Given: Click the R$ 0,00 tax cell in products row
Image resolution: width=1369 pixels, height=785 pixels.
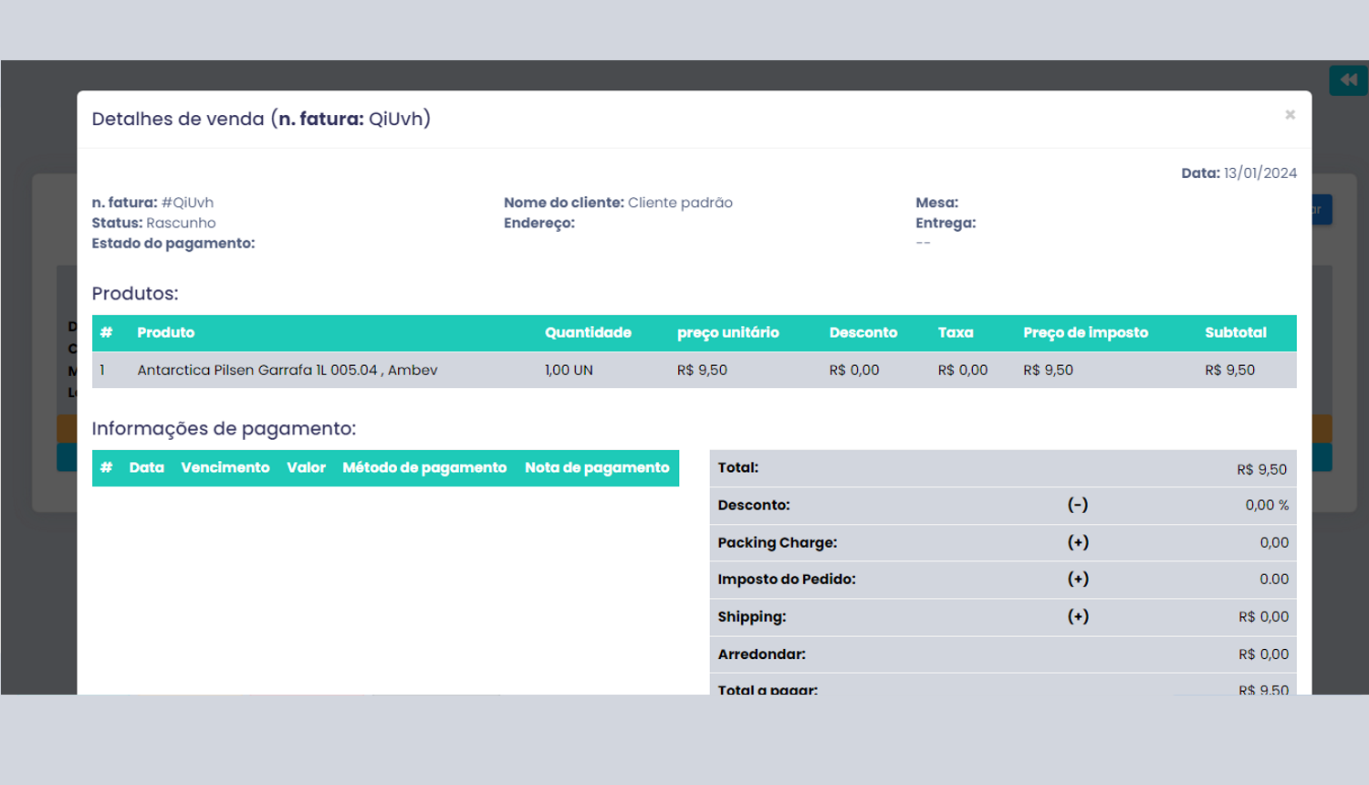Looking at the screenshot, I should coord(962,370).
